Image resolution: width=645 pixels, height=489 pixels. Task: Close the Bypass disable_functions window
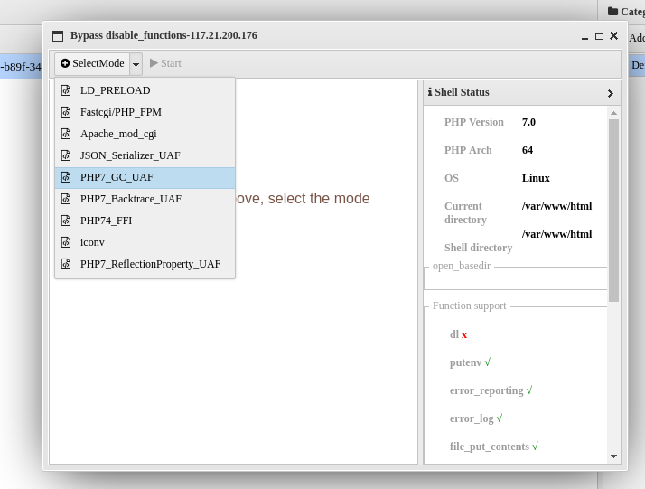coord(613,36)
